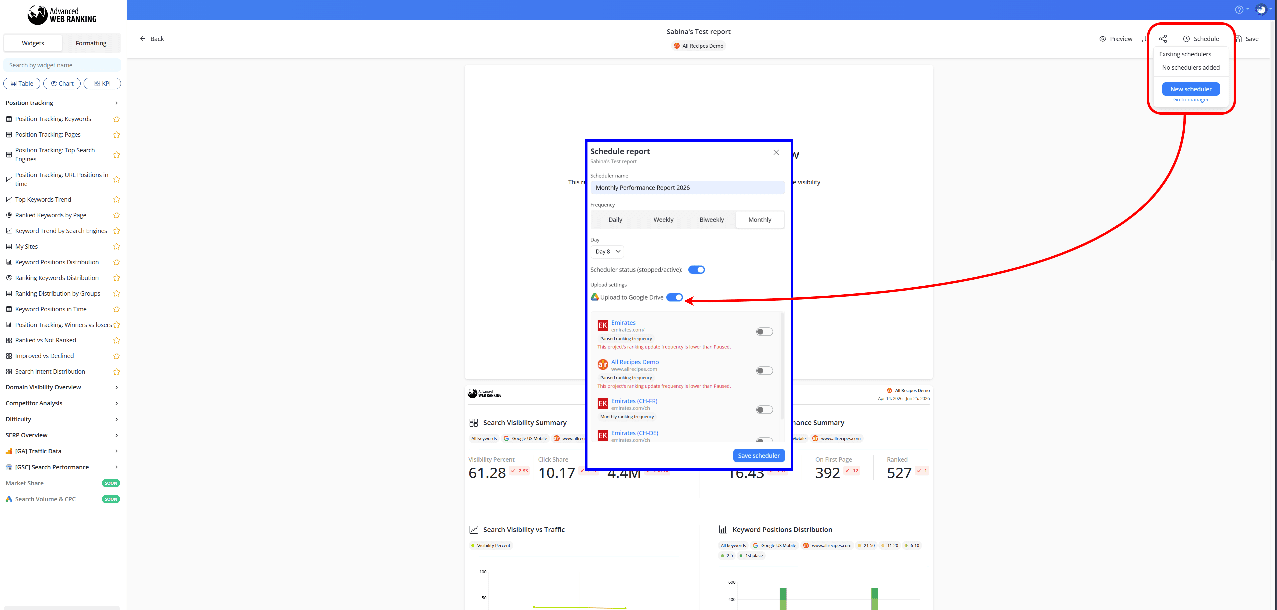Select Weekly frequency
Screen dimensions: 1277x610
(x=663, y=220)
